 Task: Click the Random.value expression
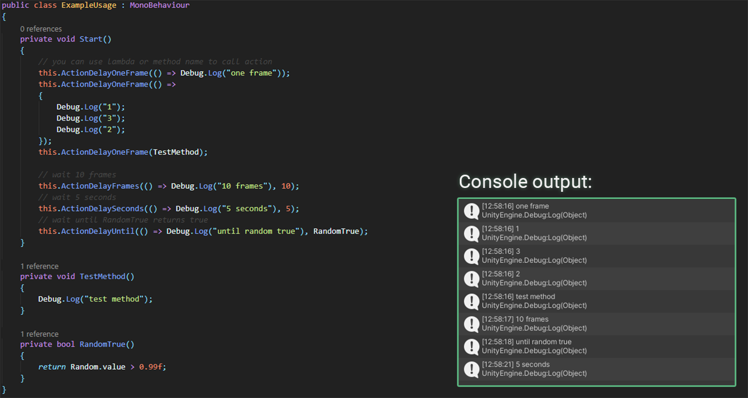98,367
